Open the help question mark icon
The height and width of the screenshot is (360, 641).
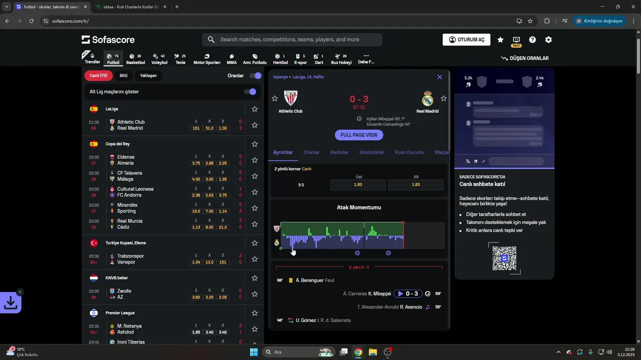pos(532,39)
